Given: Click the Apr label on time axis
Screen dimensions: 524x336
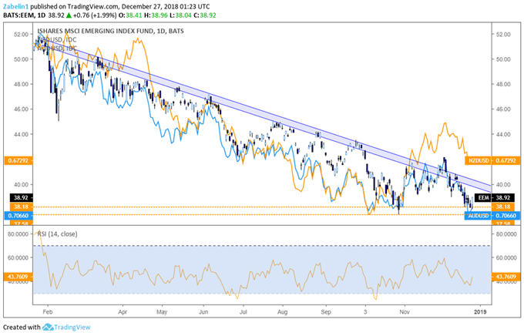Looking at the screenshot, I should pyautogui.click(x=123, y=312).
